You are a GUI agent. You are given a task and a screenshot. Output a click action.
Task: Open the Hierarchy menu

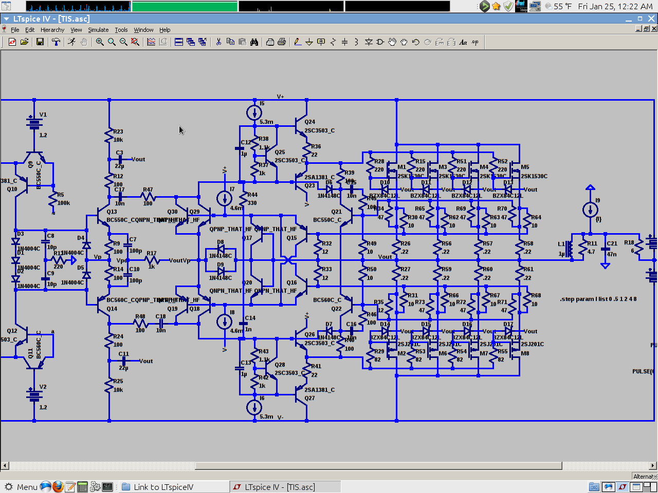coord(52,30)
